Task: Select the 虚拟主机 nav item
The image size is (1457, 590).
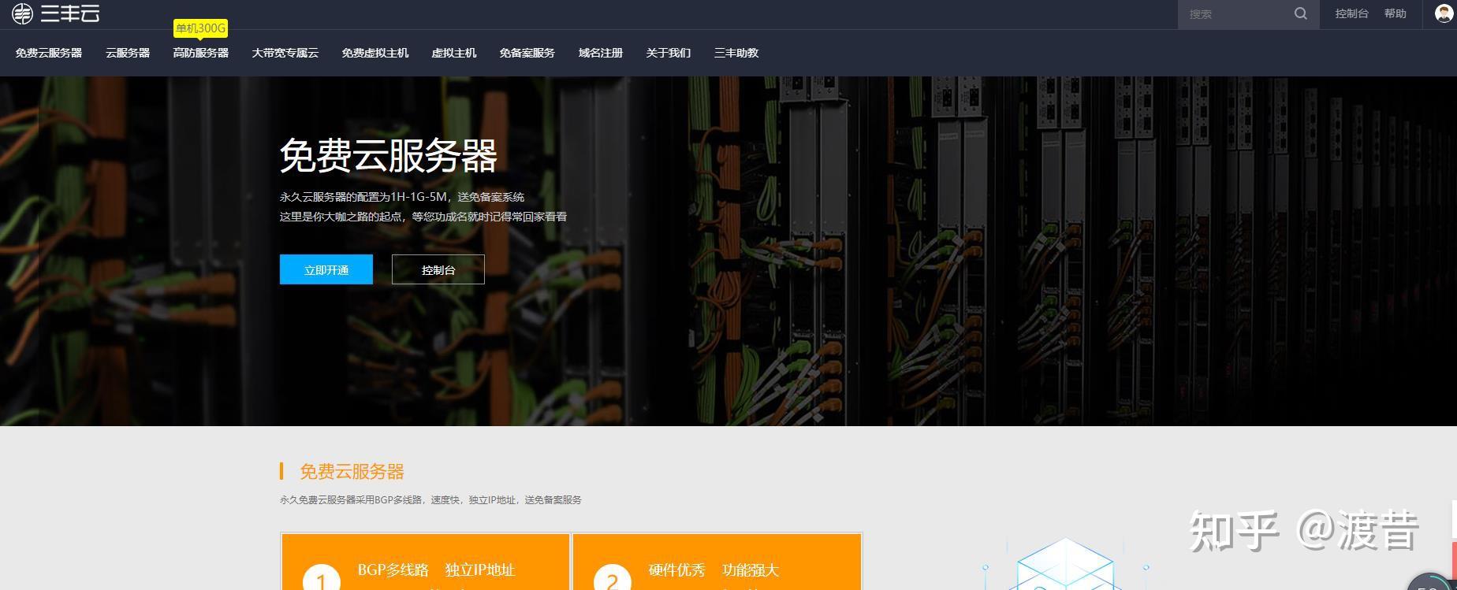Action: 454,53
